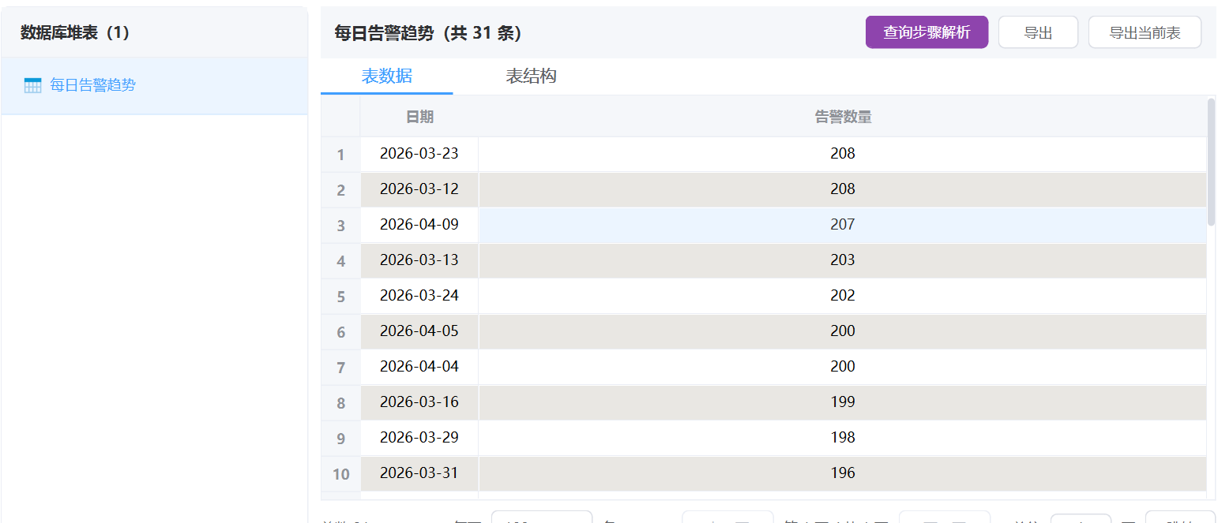This screenshot has height=523, width=1218.
Task: Click the 告警数量 column header
Action: click(x=843, y=117)
